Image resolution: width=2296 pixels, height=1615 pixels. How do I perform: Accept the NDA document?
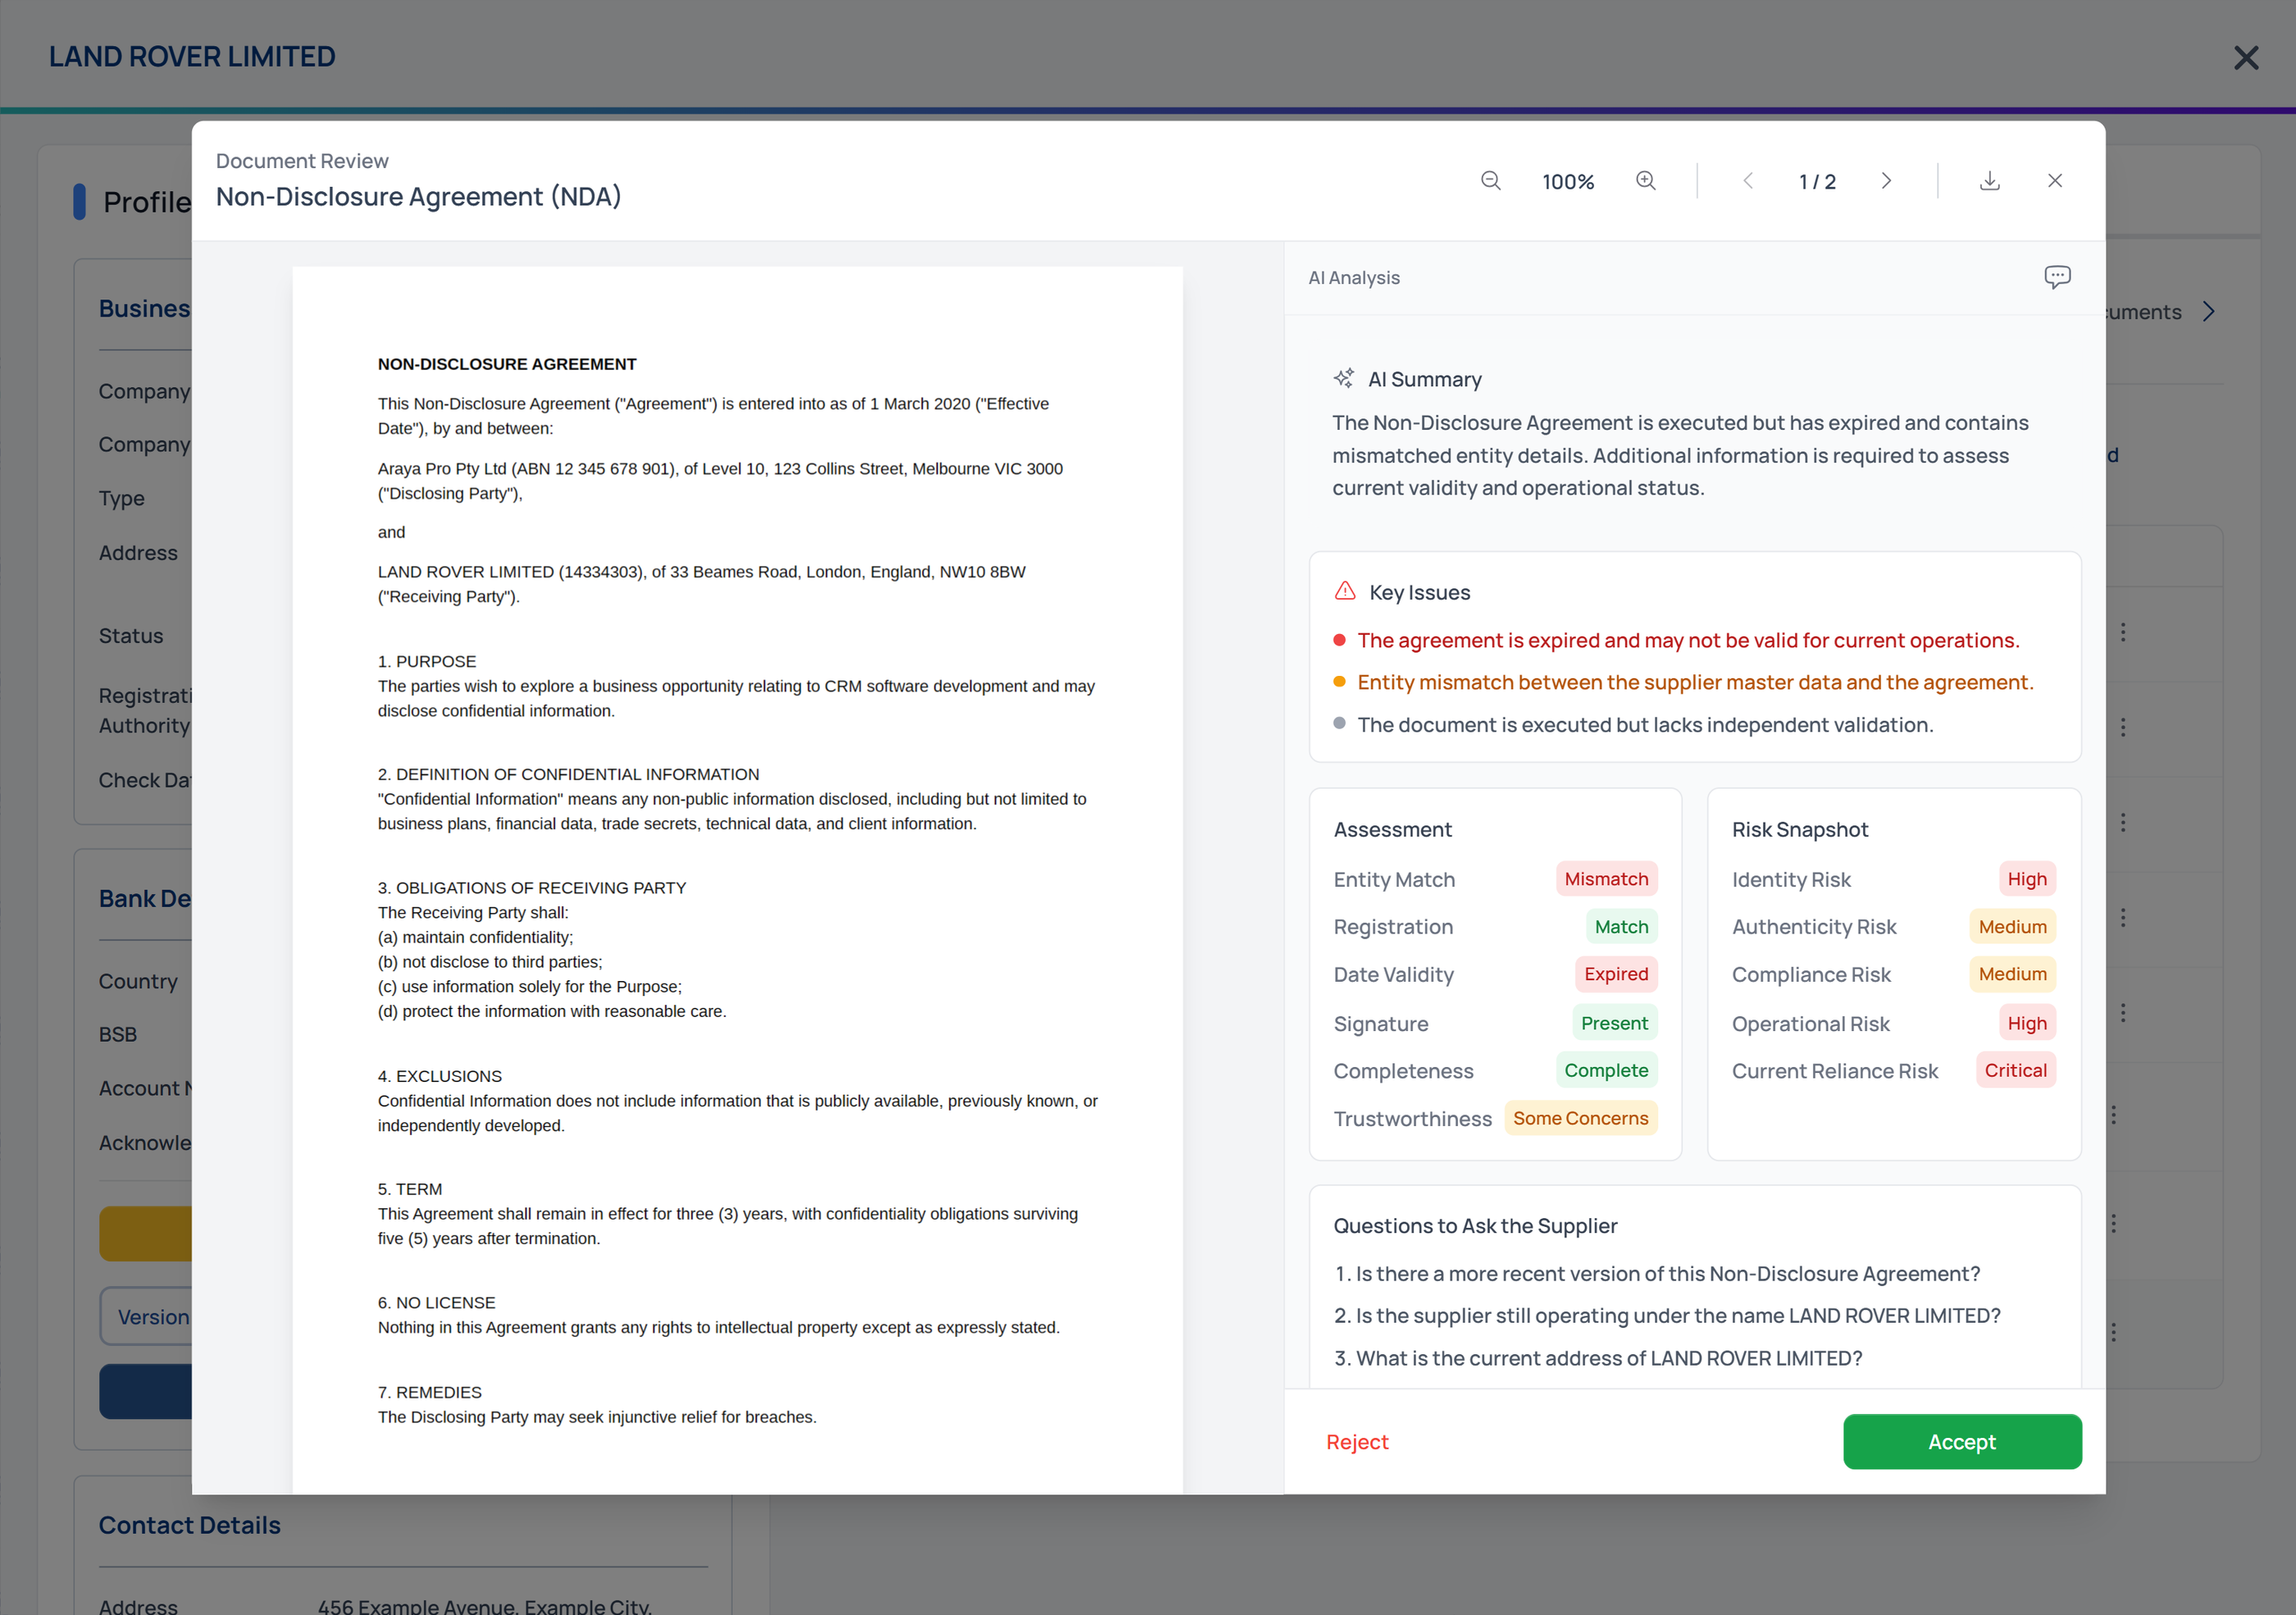point(1961,1441)
